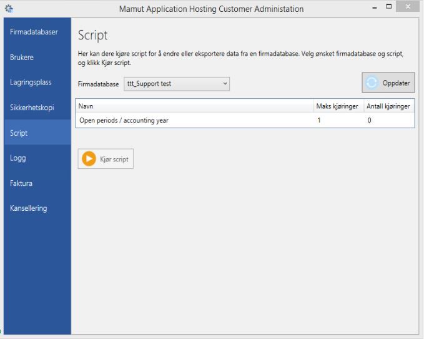
Task: Sort by Antall kjøringer column header
Action: coord(388,106)
